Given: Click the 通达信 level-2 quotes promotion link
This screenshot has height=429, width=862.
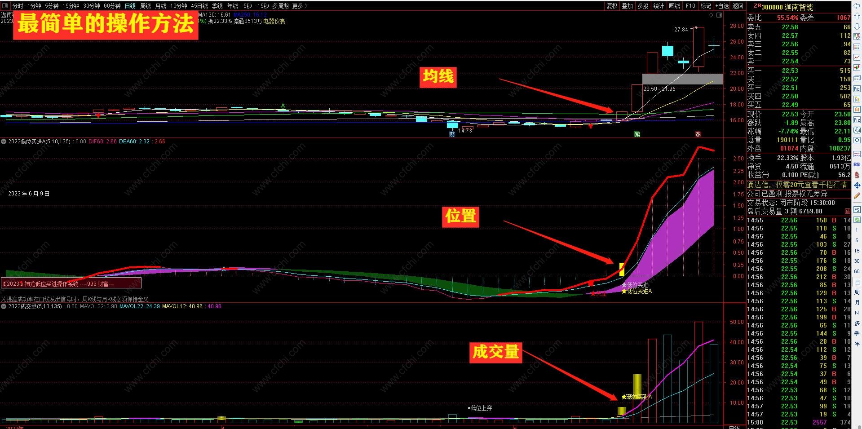Looking at the screenshot, I should click(797, 185).
